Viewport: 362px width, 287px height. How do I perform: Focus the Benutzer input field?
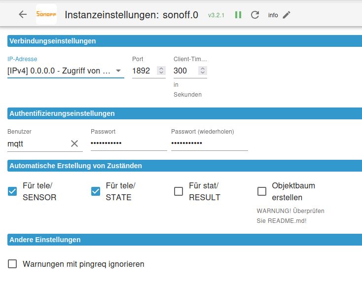(x=37, y=143)
